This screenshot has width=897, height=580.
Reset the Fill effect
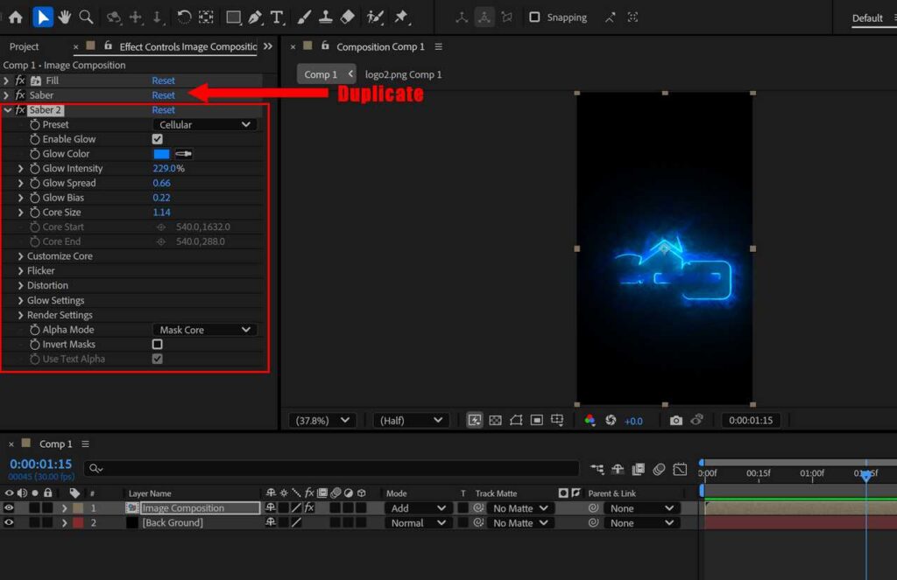[163, 80]
